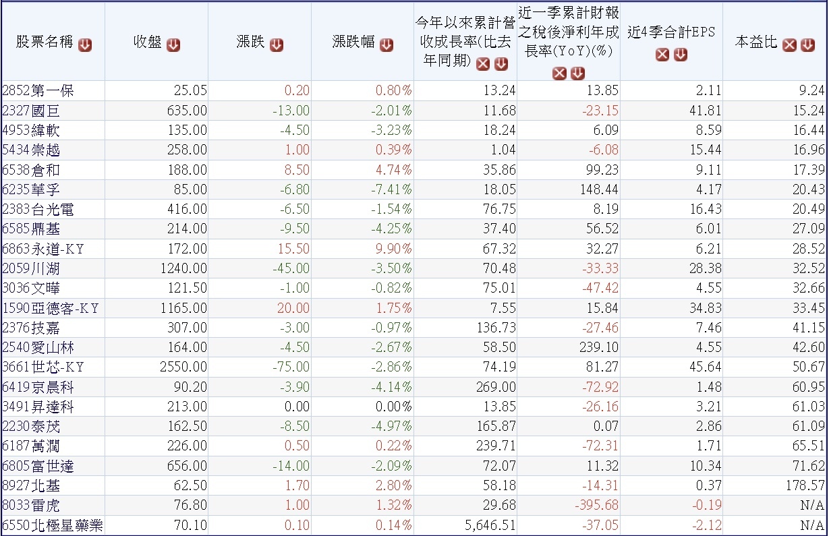This screenshot has height=536, width=829.
Task: Click 2059川湖 stock name
Action: click(31, 268)
